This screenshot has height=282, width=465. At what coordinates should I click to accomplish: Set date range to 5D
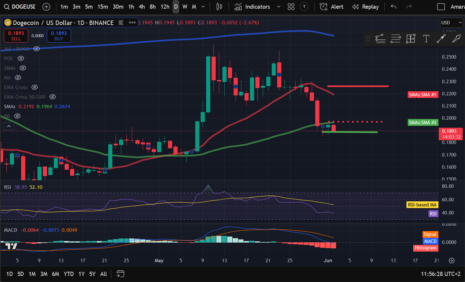coord(20,274)
